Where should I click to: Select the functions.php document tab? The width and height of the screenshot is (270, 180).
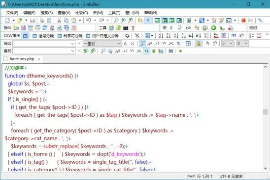22,59
